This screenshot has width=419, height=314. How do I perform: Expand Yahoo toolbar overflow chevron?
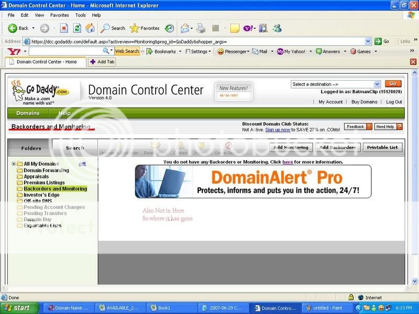[412, 50]
